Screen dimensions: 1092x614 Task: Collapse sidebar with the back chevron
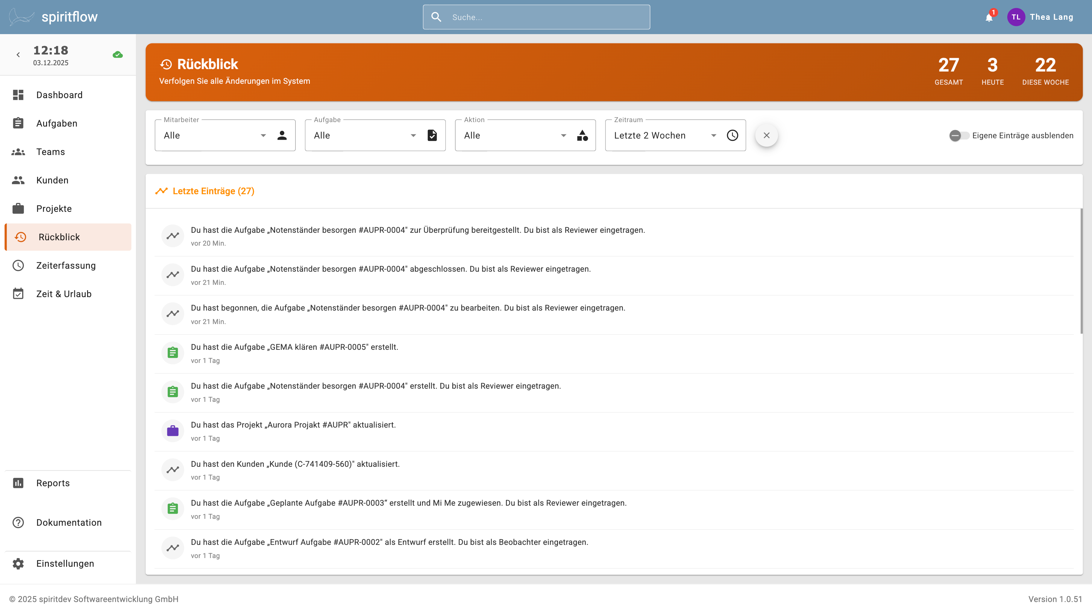click(18, 55)
